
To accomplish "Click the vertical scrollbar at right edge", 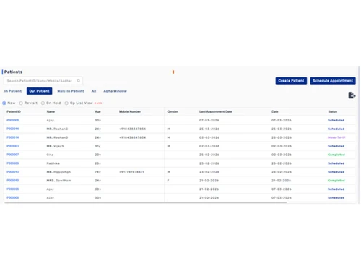I will [359, 135].
